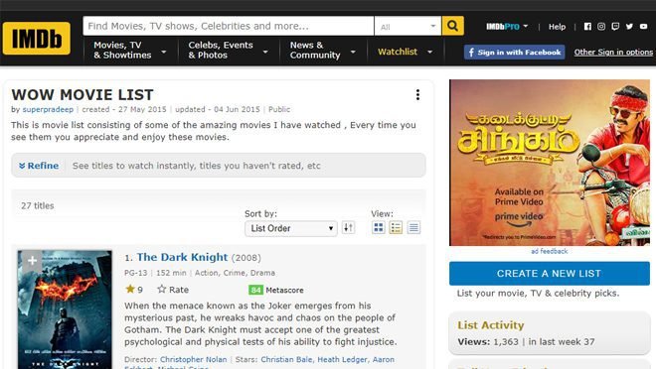This screenshot has height=369, width=656.
Task: Switch to grid view
Action: pos(379,227)
